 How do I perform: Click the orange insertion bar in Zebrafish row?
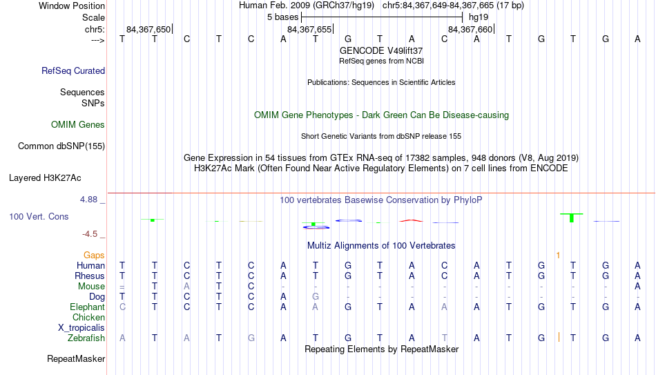(559, 337)
